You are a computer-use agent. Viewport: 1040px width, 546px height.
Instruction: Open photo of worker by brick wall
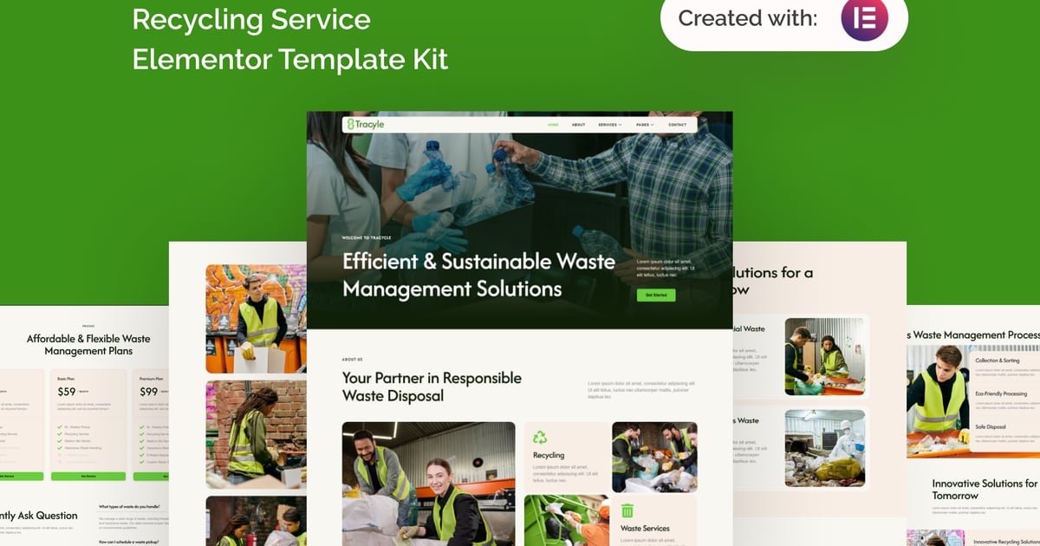[x=256, y=434]
